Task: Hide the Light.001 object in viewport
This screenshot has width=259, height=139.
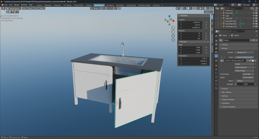Action: click(x=253, y=18)
